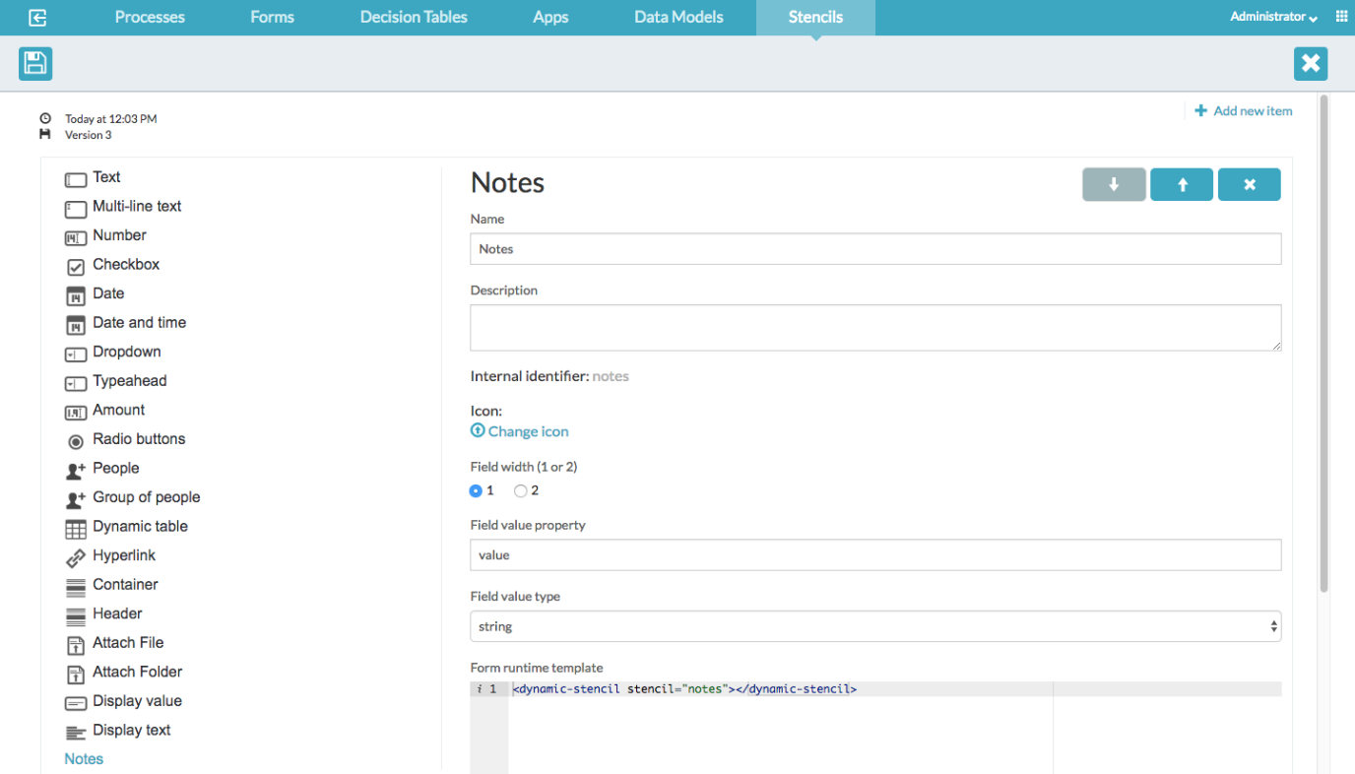Select Typeahead in the stencil list
The image size is (1355, 774).
pos(129,381)
